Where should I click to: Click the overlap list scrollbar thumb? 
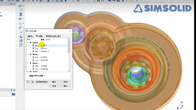point(69,46)
